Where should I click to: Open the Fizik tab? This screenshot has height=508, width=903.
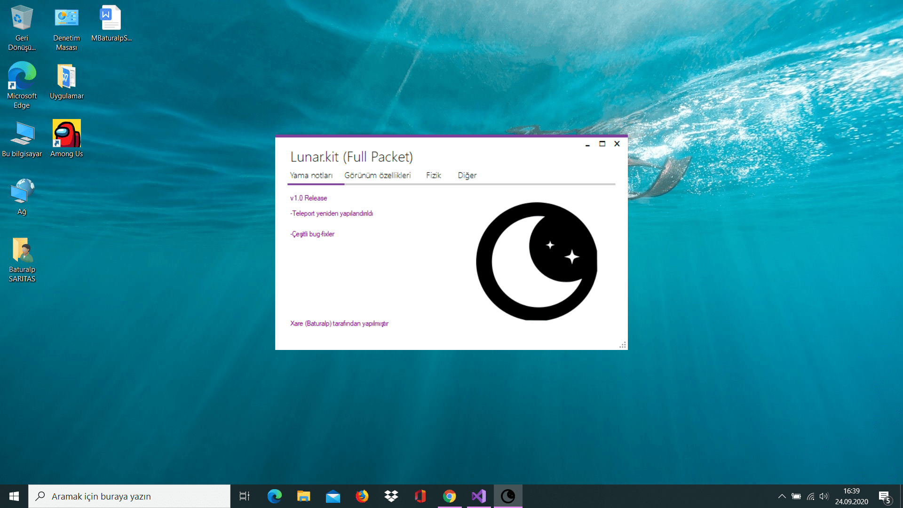coord(434,175)
